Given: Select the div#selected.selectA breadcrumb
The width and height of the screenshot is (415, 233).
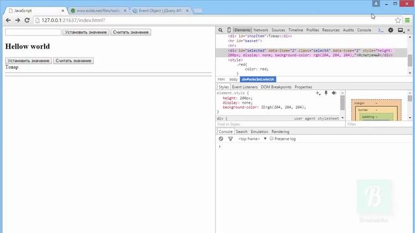Looking at the screenshot, I should 258,79.
